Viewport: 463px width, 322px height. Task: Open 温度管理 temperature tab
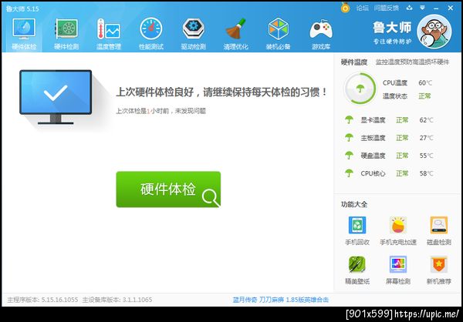coord(109,34)
